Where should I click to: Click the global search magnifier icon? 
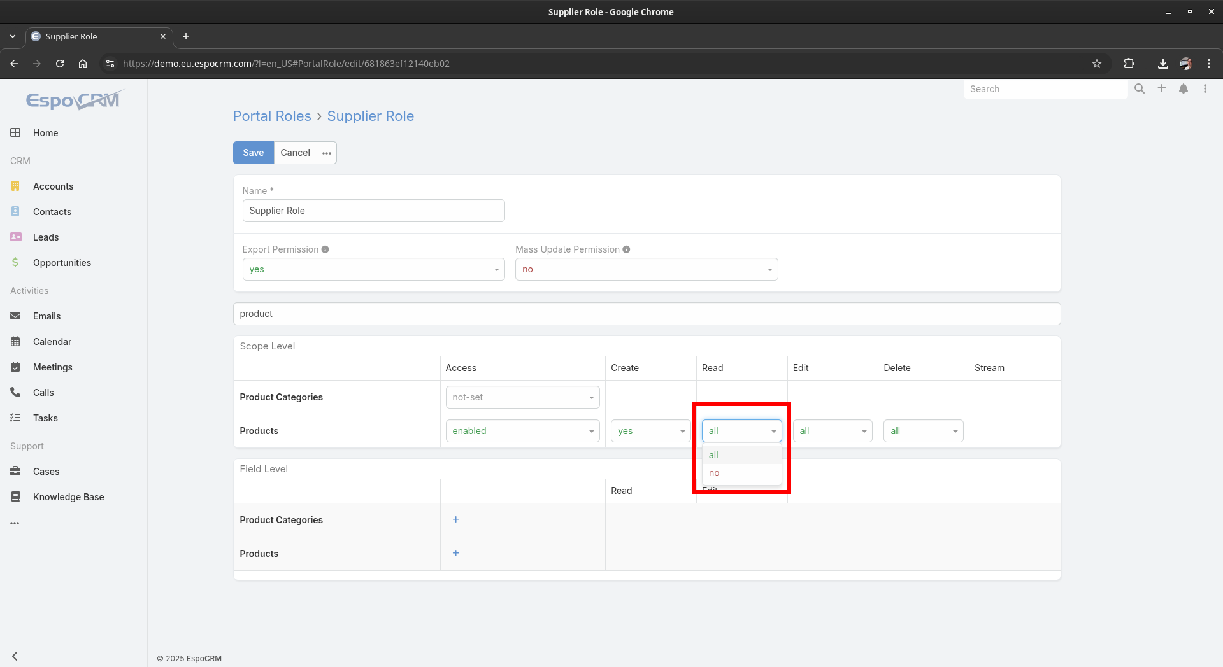point(1140,89)
